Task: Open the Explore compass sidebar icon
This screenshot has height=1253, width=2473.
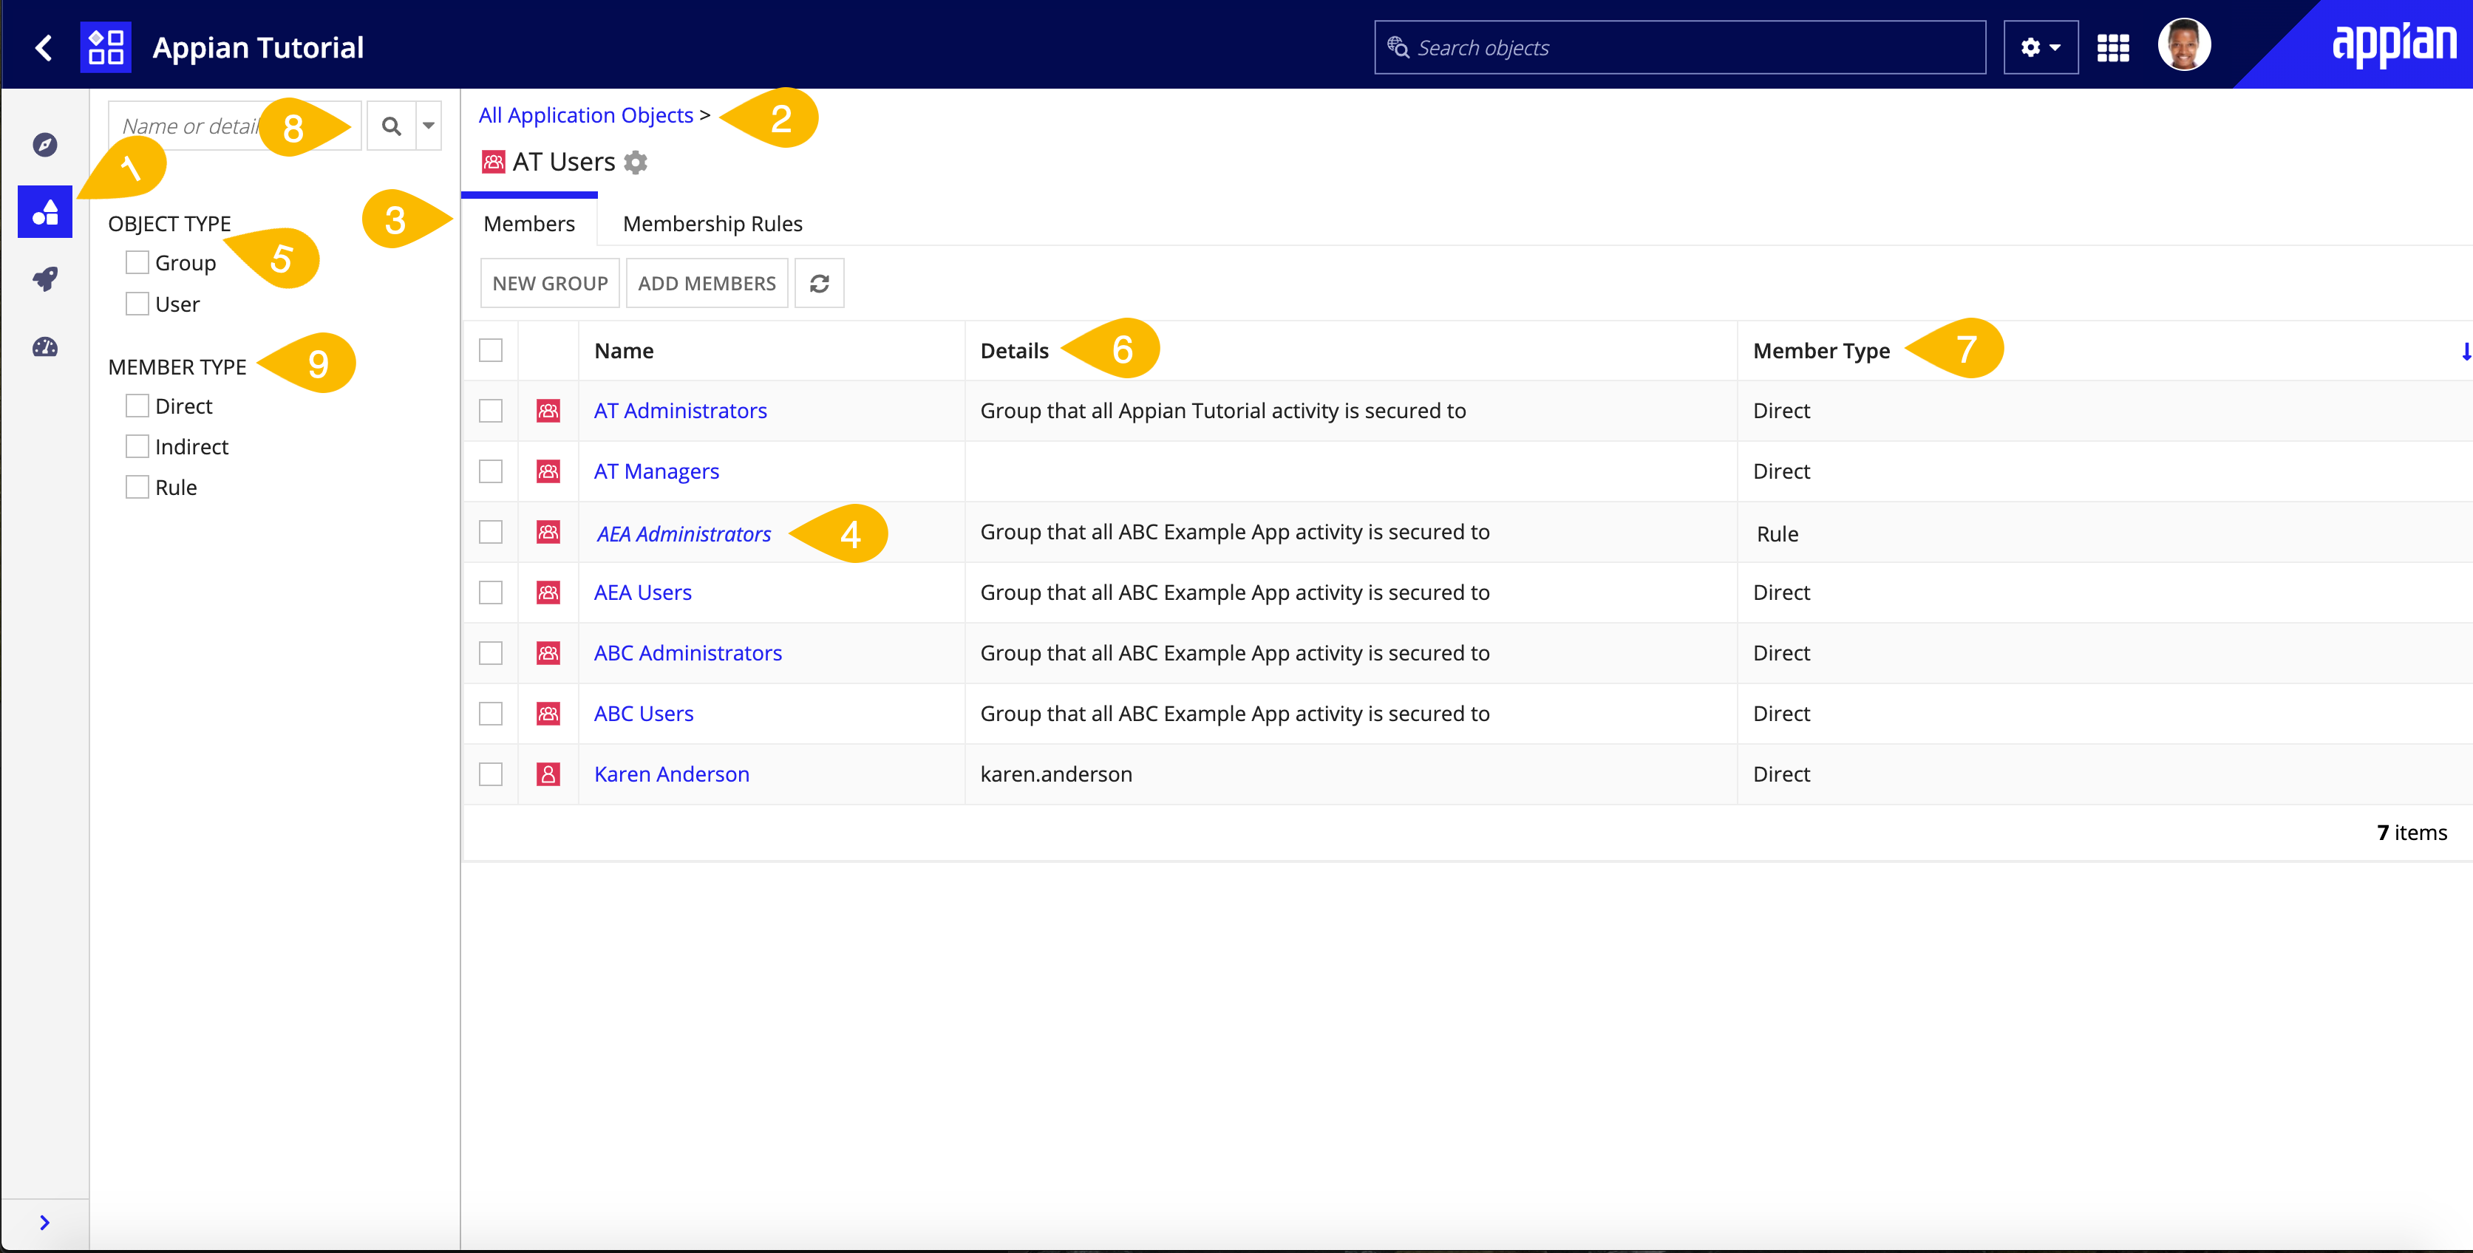Action: point(45,144)
